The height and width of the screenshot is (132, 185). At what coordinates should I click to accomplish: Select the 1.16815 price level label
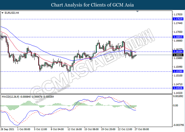[178, 37]
